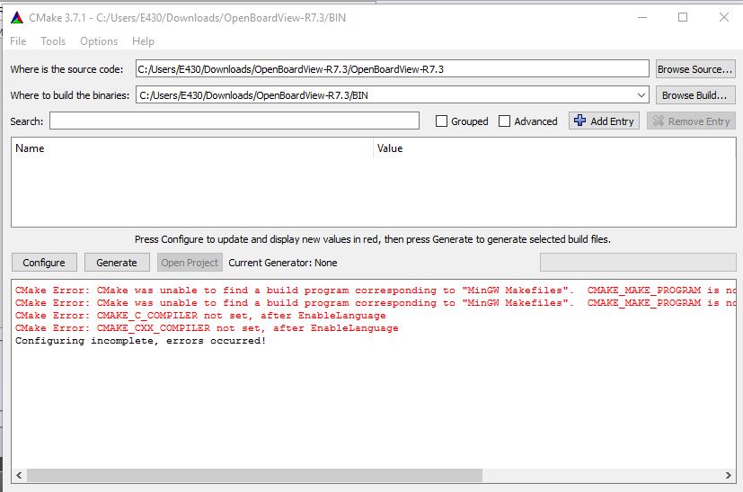Click 'Configuring incomplete, errors occurred!' line
This screenshot has height=492, width=743.
pyautogui.click(x=141, y=341)
